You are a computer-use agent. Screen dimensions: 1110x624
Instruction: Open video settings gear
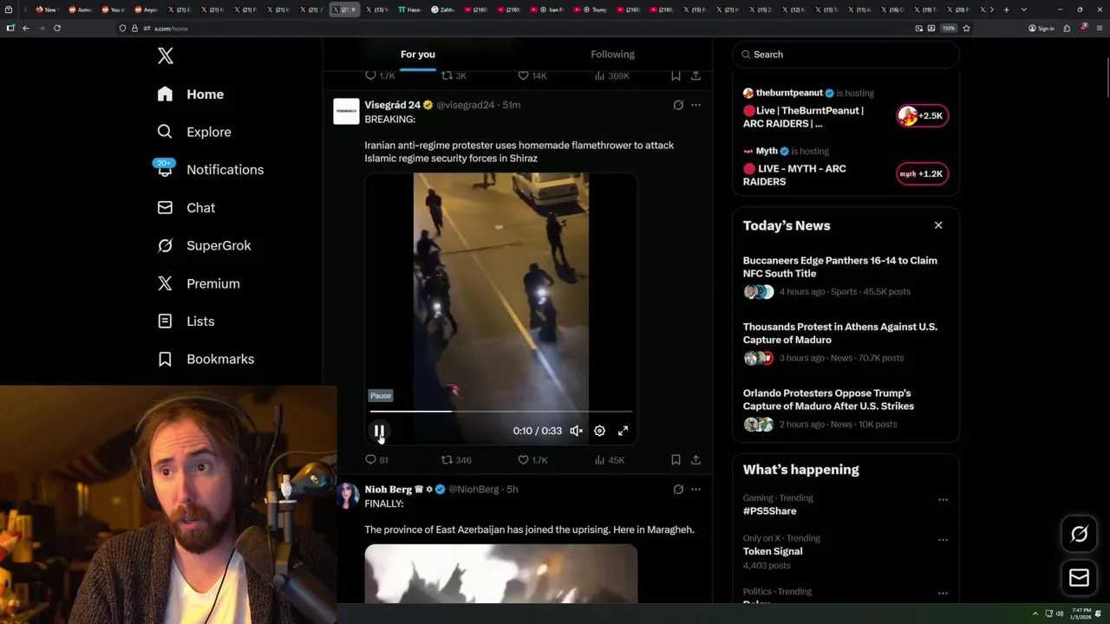pyautogui.click(x=599, y=431)
